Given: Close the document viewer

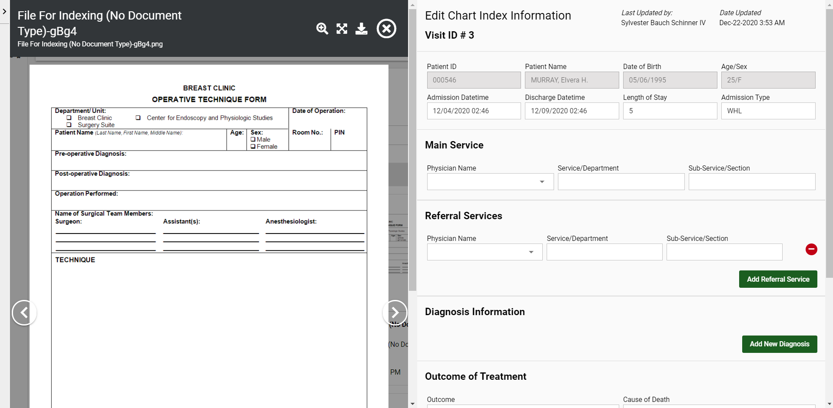Looking at the screenshot, I should [386, 29].
